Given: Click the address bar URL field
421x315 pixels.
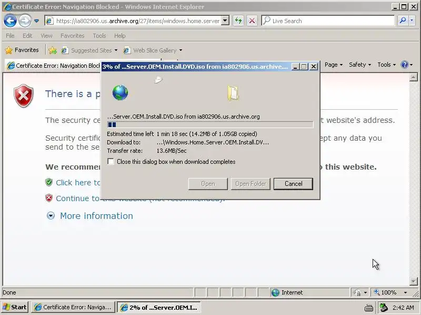Looking at the screenshot, I should [x=137, y=21].
